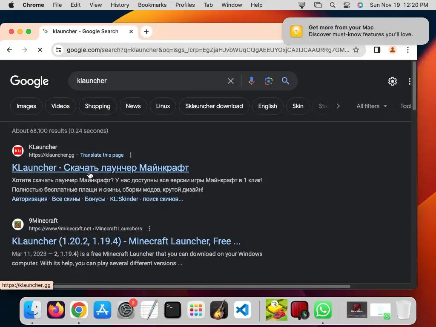Open the Bookmarks menu

pyautogui.click(x=152, y=5)
